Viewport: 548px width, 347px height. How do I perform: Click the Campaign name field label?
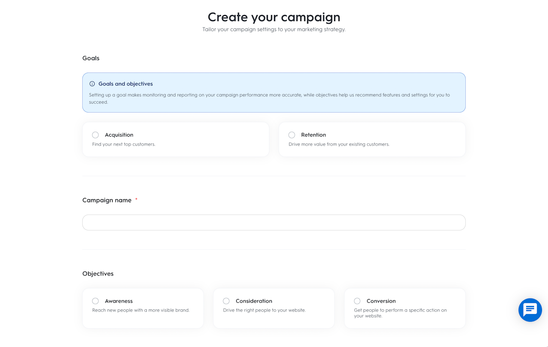click(x=107, y=200)
